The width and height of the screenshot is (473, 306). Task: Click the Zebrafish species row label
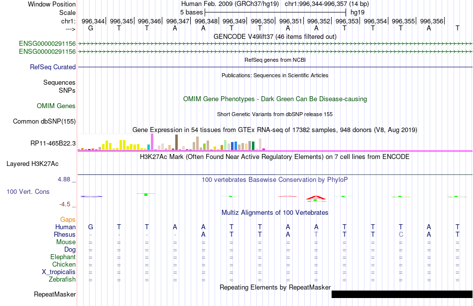62,279
